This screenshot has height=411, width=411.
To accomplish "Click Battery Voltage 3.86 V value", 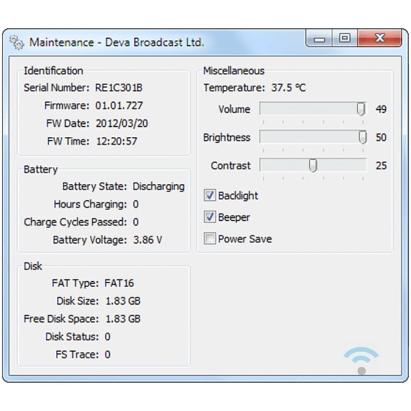I will click(147, 240).
